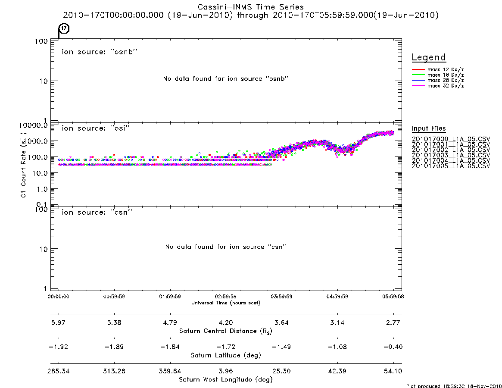This screenshot has width=502, height=388.
Task: Click the 10000.0 tick on osi axis
Action: point(33,125)
